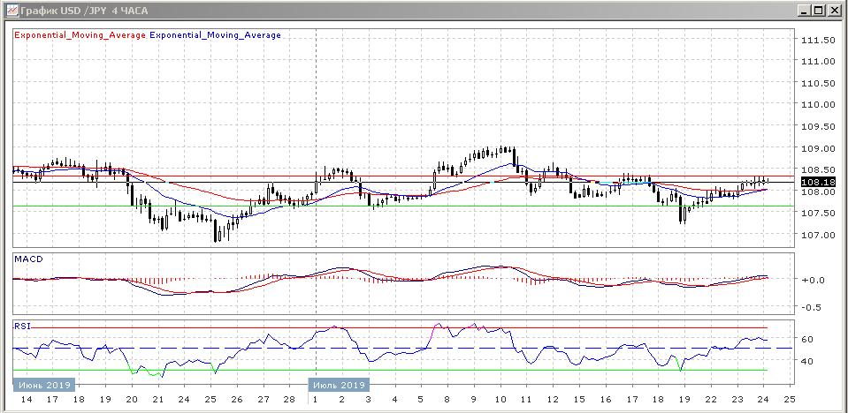Click the 111.00 price axis label
The height and width of the screenshot is (413, 848).
coord(817,62)
